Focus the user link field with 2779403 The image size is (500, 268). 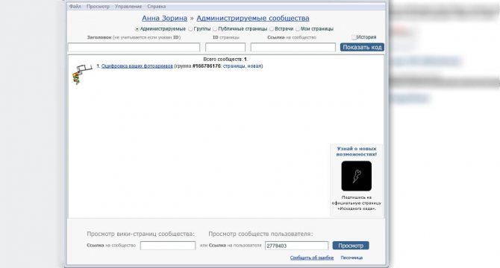pyautogui.click(x=296, y=246)
